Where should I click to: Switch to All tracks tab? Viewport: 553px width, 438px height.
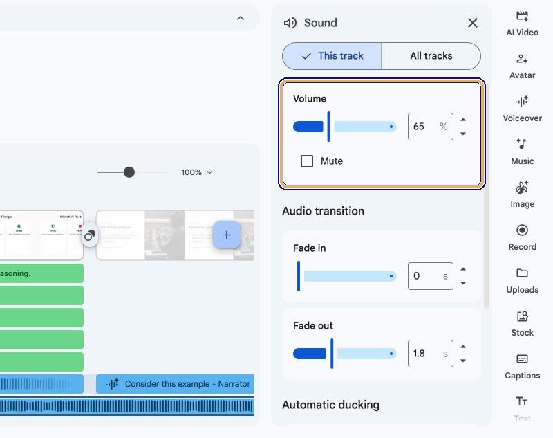tap(431, 56)
